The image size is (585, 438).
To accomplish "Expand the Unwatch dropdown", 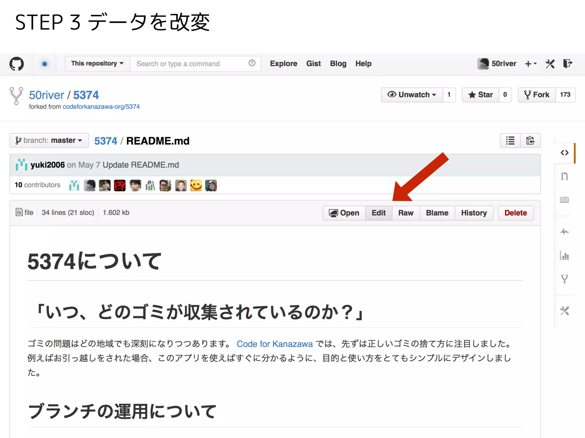I will 412,95.
